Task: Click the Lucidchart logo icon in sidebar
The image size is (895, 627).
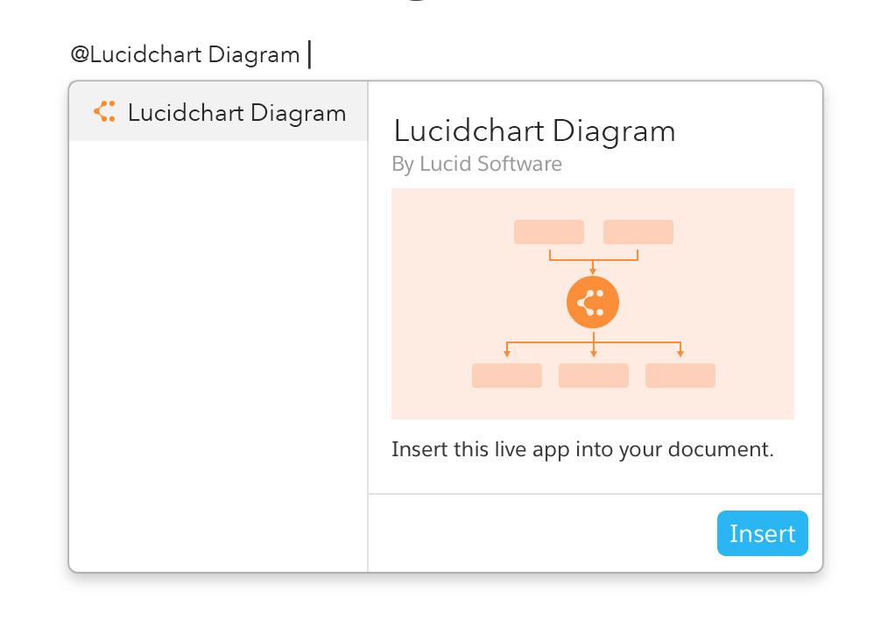Action: [104, 112]
